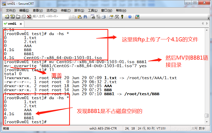
Task: Maximize the SecureCRT window
Action: click(195, 3)
